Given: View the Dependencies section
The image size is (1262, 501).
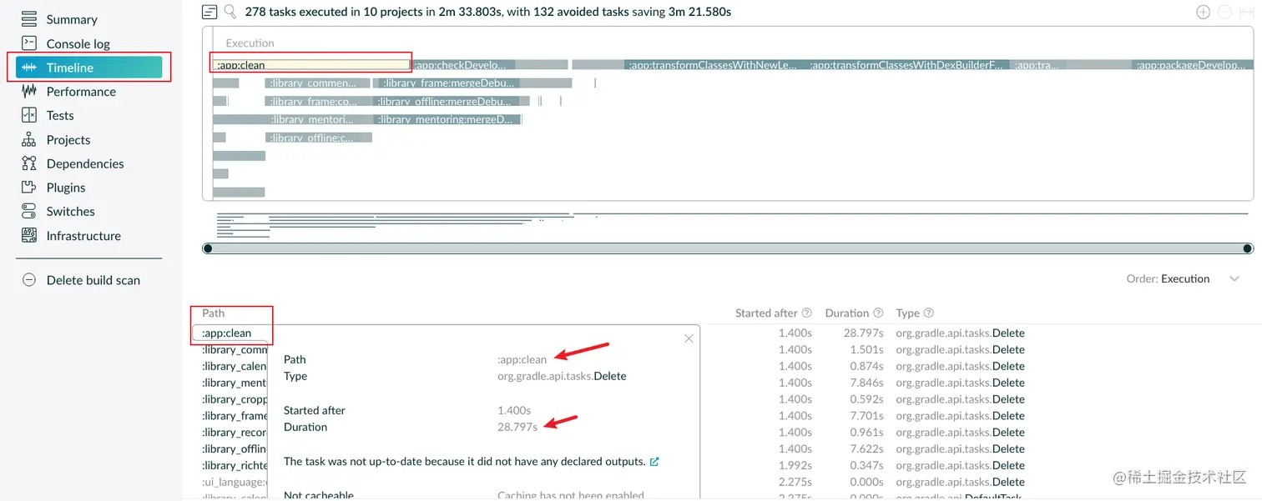Looking at the screenshot, I should pyautogui.click(x=85, y=163).
